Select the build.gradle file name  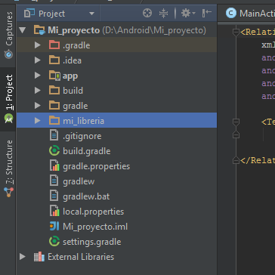(x=87, y=151)
